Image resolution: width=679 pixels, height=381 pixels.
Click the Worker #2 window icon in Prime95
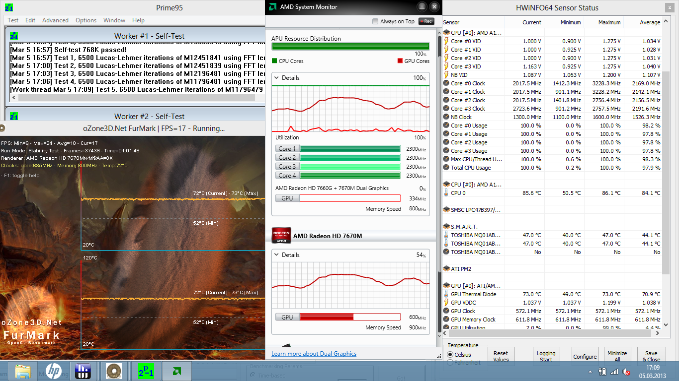click(x=14, y=116)
